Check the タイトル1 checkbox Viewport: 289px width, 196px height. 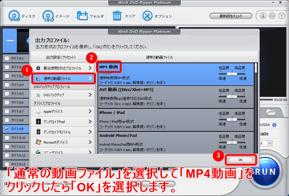click(7, 58)
